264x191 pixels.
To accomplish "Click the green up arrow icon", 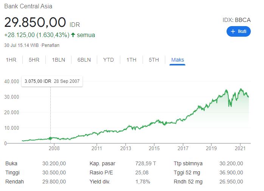I will pyautogui.click(x=73, y=35).
